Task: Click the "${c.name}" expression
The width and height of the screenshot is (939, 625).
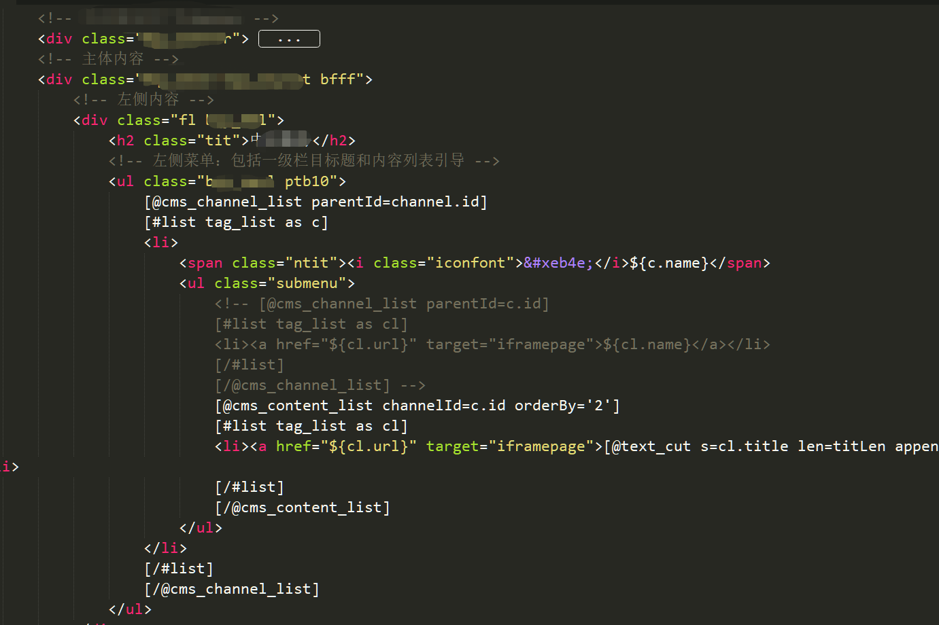Action: point(669,263)
